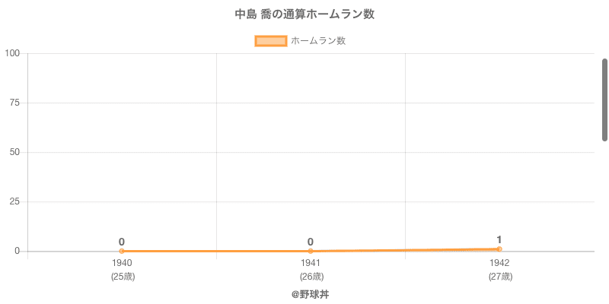The image size is (609, 304).
Task: Click the vertical scrollbar thumb
Action: 604,99
